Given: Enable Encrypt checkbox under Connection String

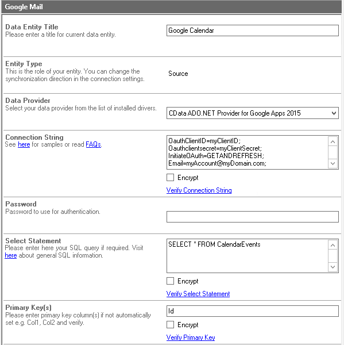Looking at the screenshot, I should point(171,178).
